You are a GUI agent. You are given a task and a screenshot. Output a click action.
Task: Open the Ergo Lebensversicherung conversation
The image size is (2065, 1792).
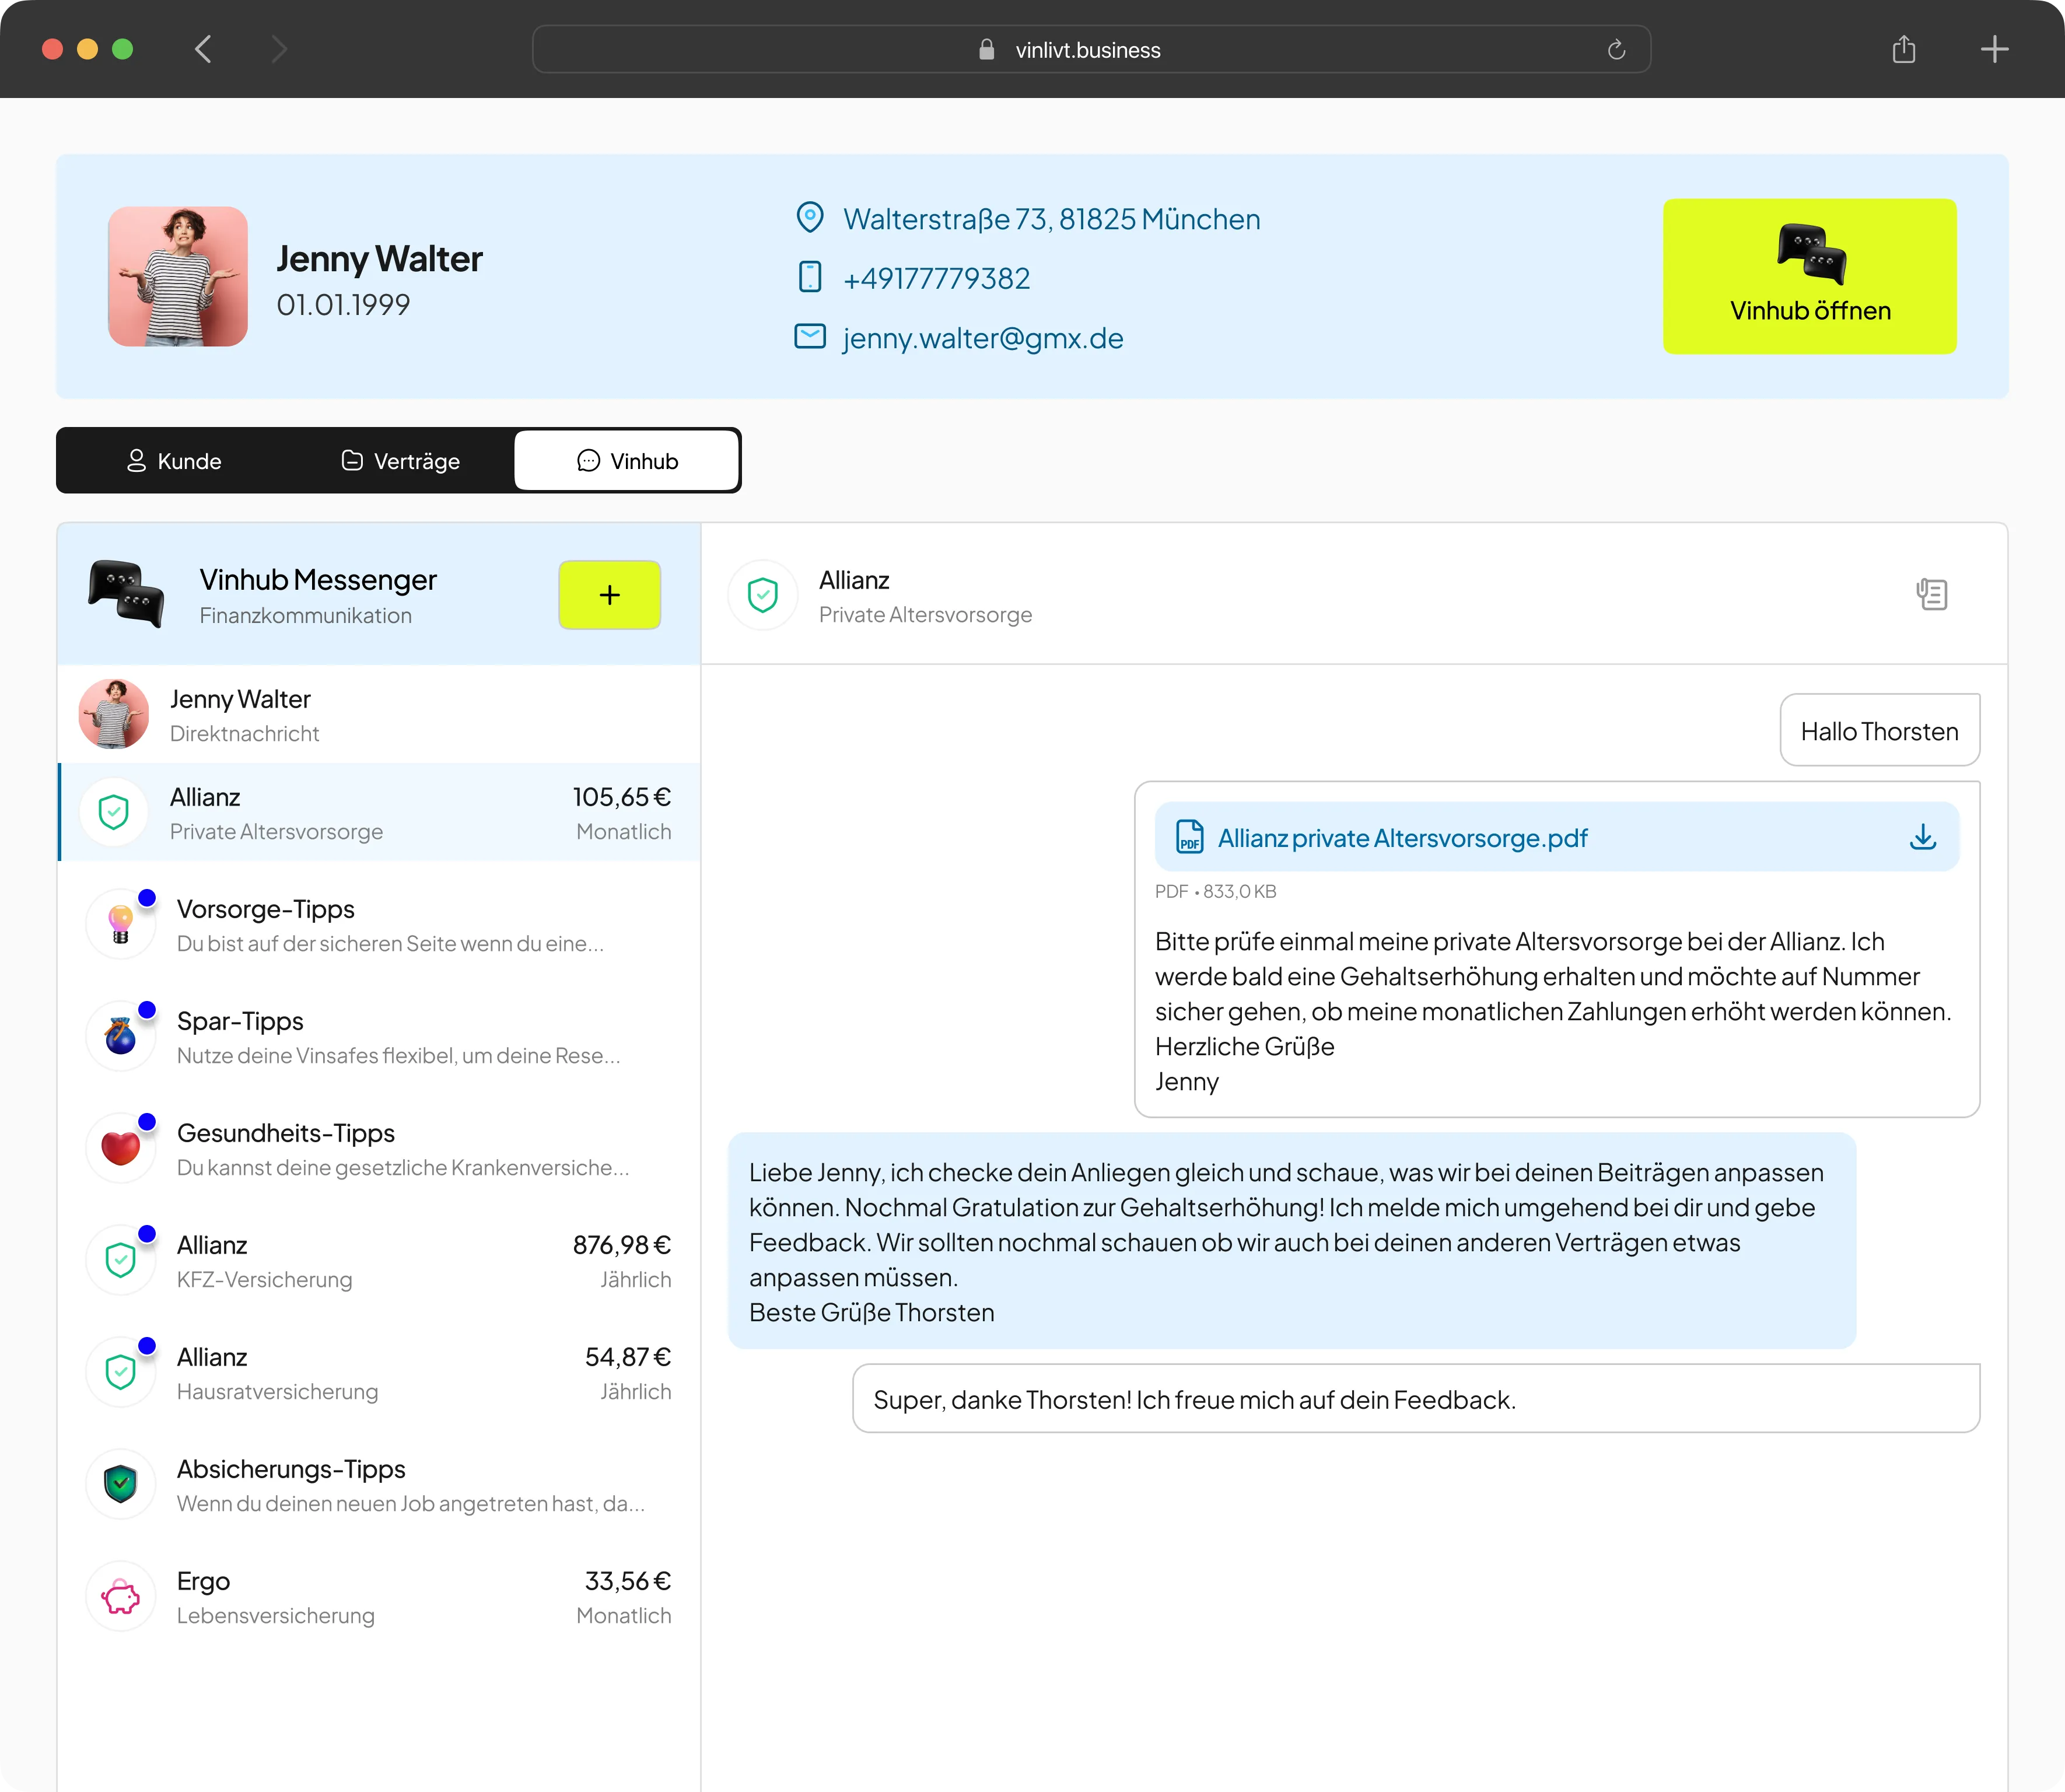(x=379, y=1596)
